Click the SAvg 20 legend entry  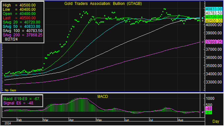(21, 22)
